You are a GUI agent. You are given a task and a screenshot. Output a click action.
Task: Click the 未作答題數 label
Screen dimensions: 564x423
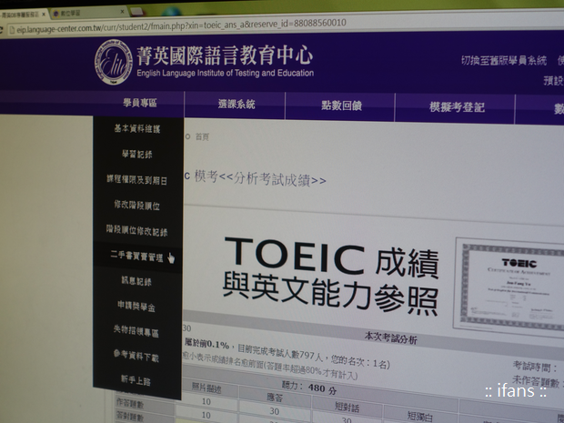tap(536, 382)
